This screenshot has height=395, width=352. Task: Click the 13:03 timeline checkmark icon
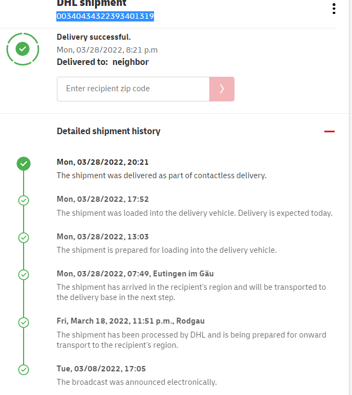tap(24, 237)
